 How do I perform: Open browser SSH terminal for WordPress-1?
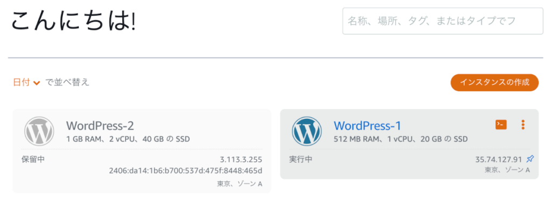pos(501,124)
